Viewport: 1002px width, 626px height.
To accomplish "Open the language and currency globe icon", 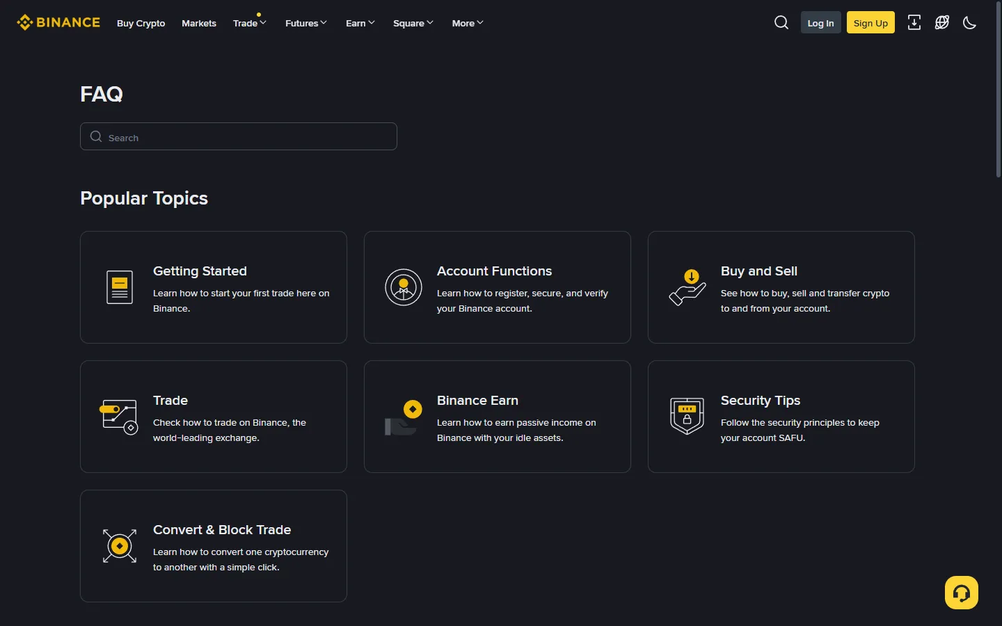I will point(942,22).
